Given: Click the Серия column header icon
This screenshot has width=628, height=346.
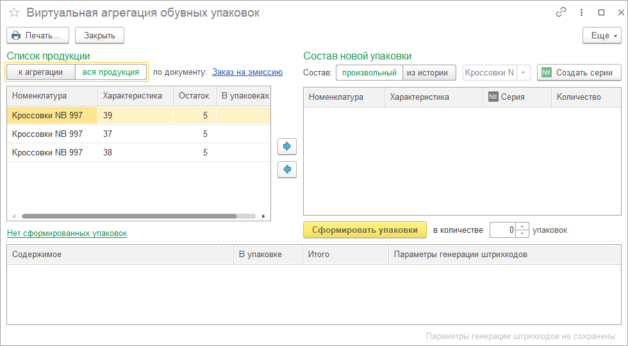Looking at the screenshot, I should click(x=493, y=97).
